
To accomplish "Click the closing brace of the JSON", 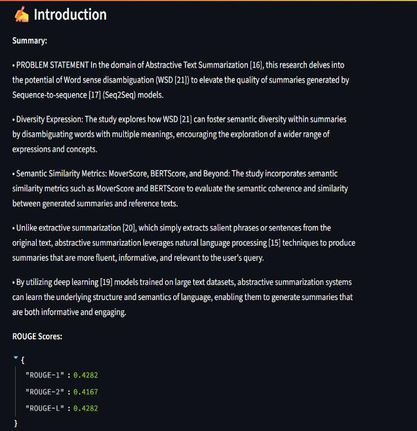I will tap(16, 424).
